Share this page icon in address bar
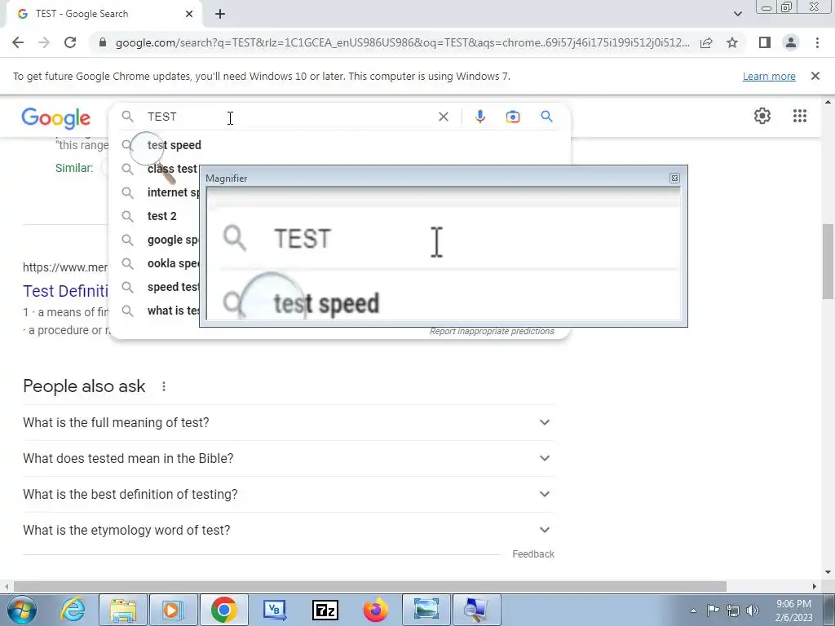 point(706,42)
